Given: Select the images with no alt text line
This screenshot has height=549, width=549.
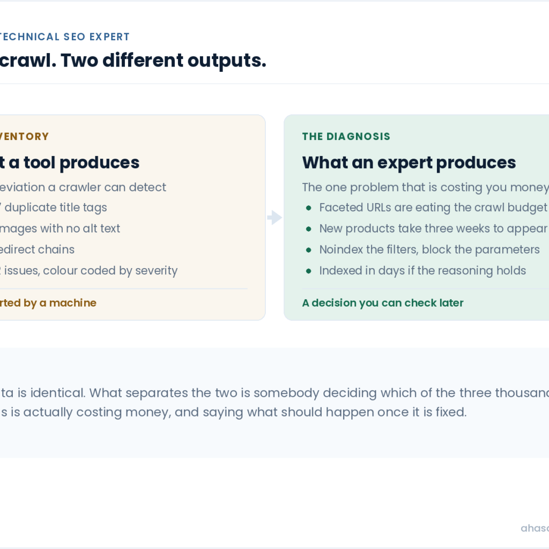Looking at the screenshot, I should (x=60, y=228).
